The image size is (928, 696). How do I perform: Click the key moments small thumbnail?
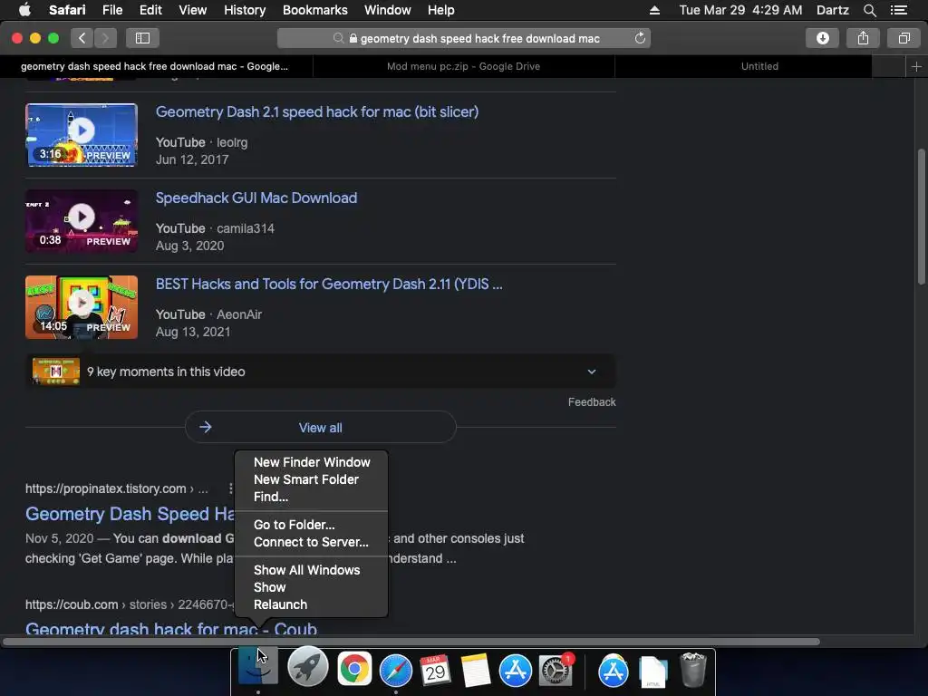click(x=55, y=372)
